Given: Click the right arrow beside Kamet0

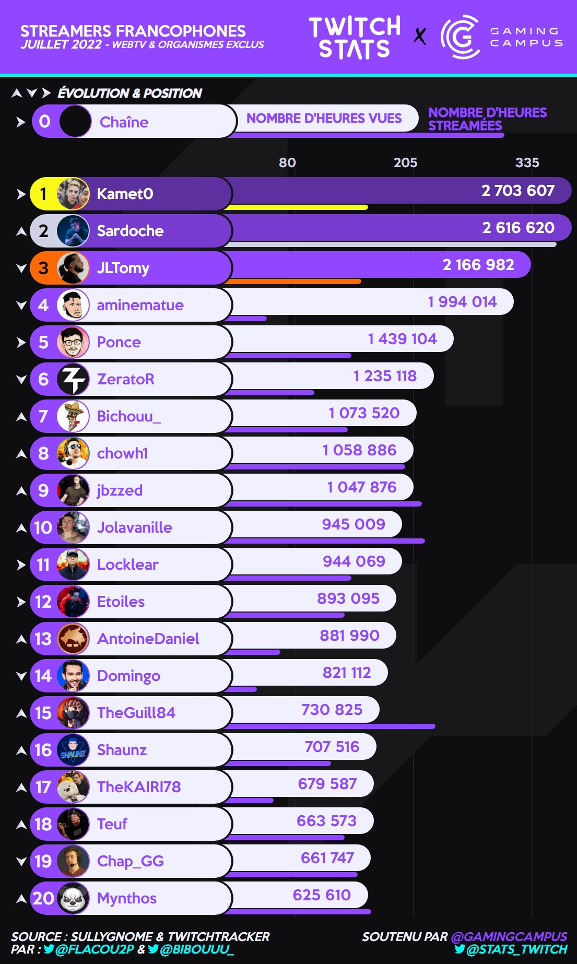Looking at the screenshot, I should (x=21, y=194).
